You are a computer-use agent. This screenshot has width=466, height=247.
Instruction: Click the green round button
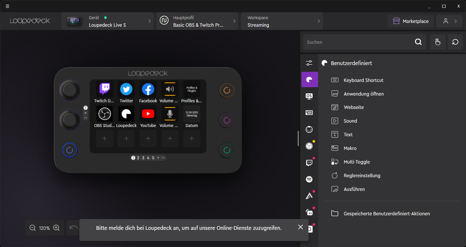227,150
